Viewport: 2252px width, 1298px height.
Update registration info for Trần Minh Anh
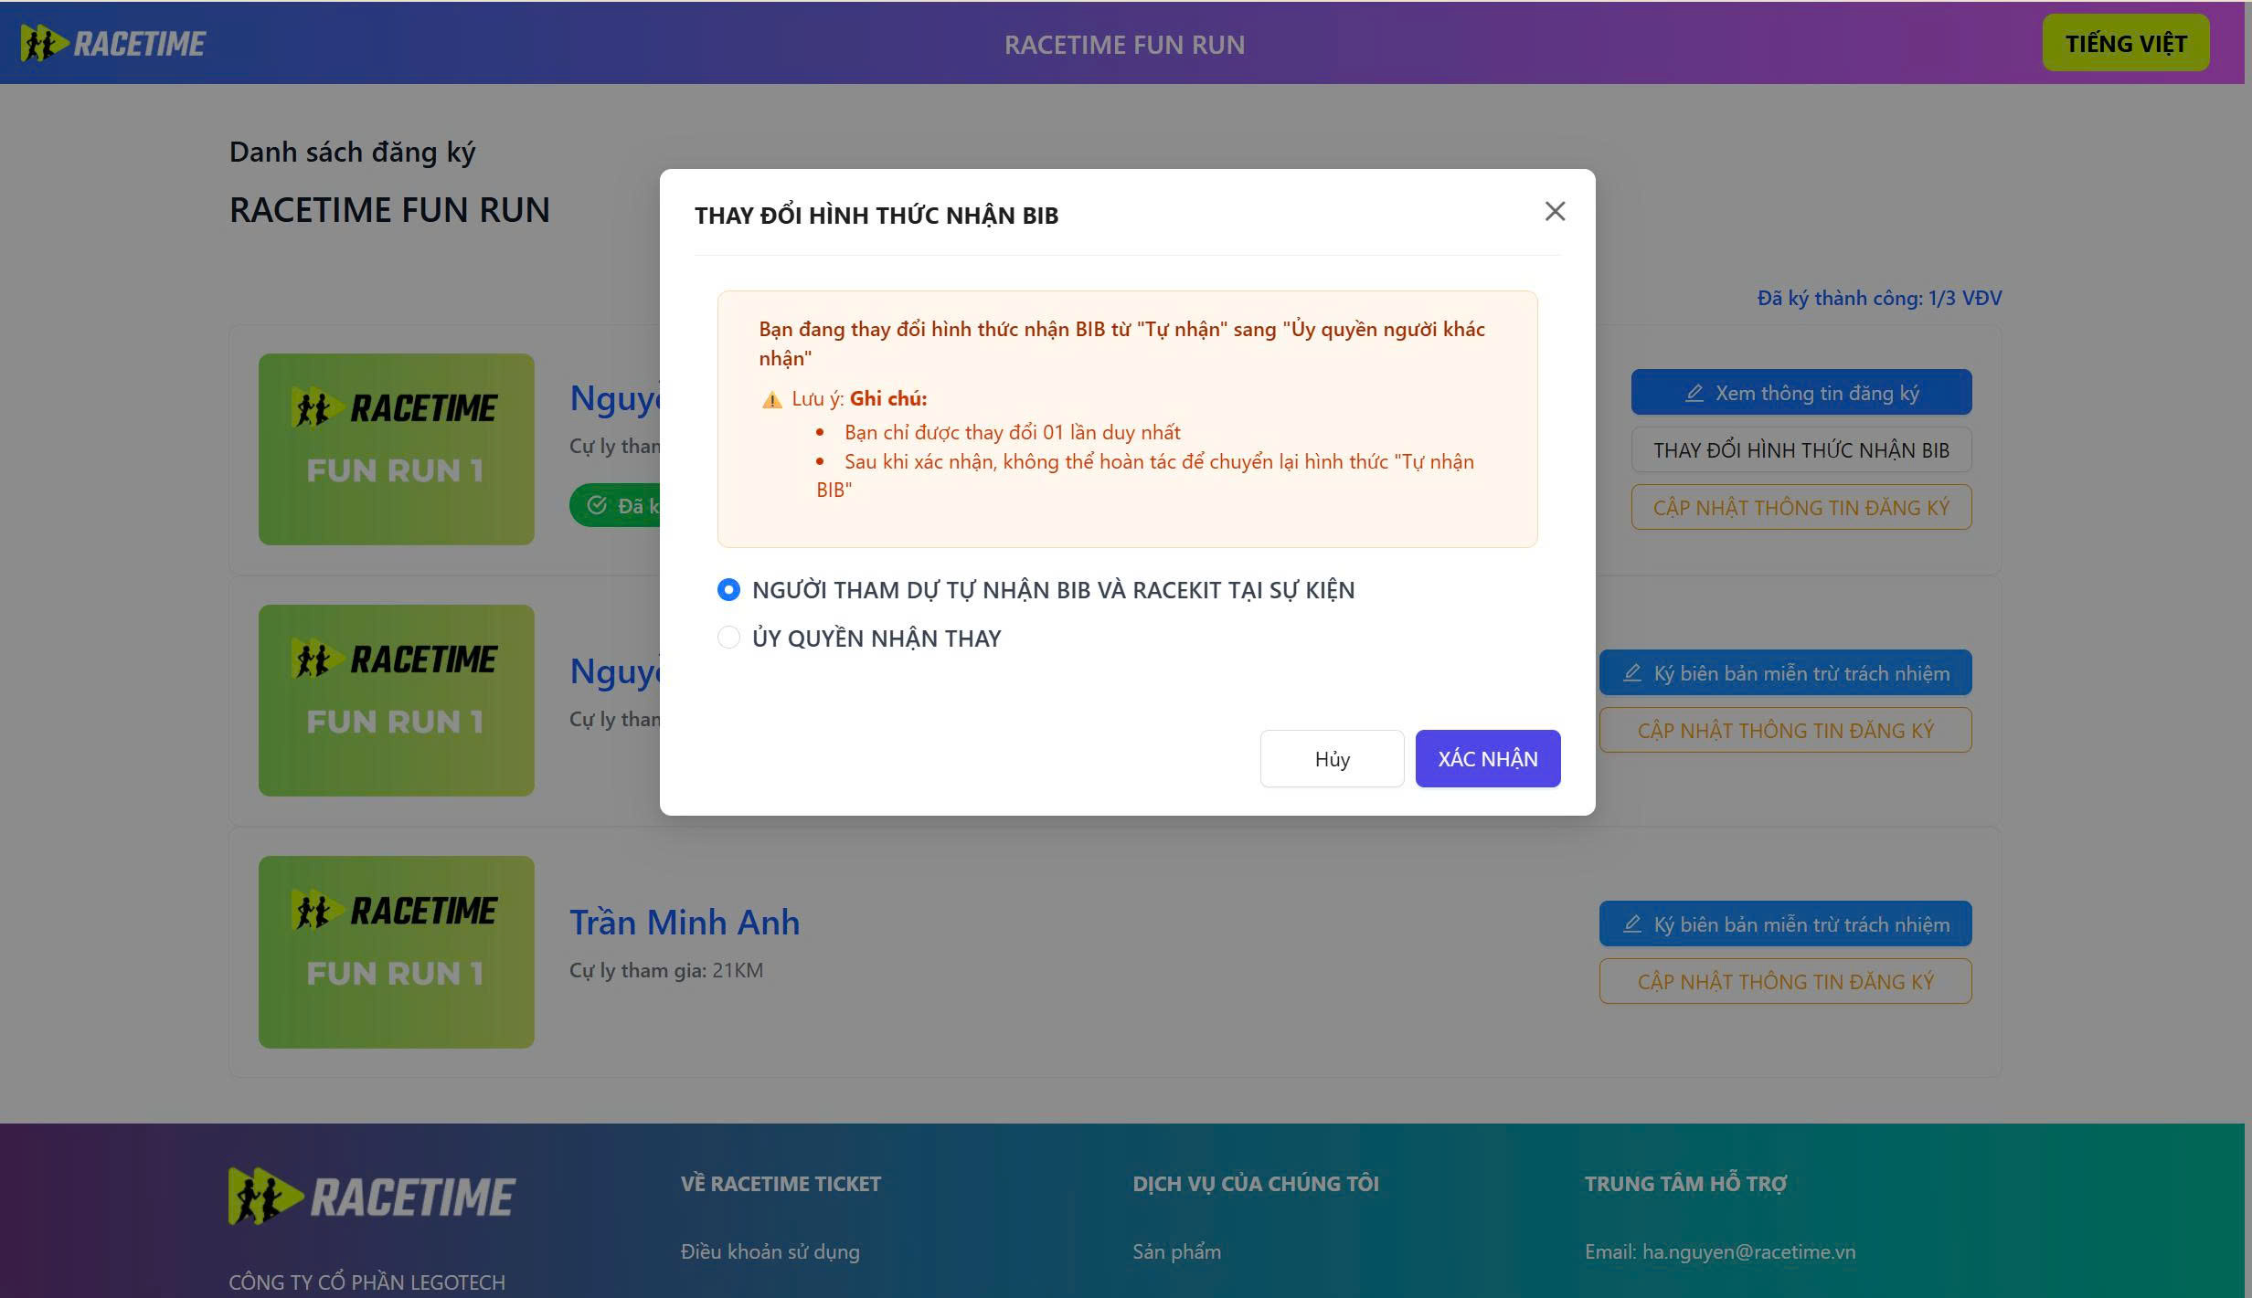(x=1785, y=982)
